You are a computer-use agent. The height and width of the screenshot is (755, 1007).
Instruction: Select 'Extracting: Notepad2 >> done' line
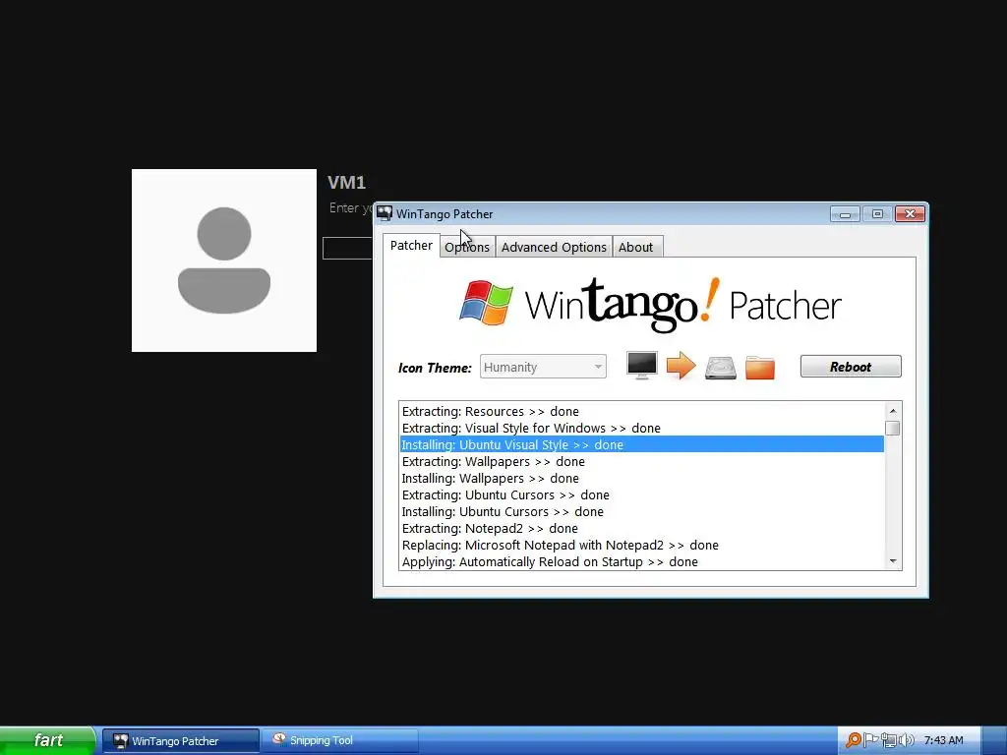point(641,528)
